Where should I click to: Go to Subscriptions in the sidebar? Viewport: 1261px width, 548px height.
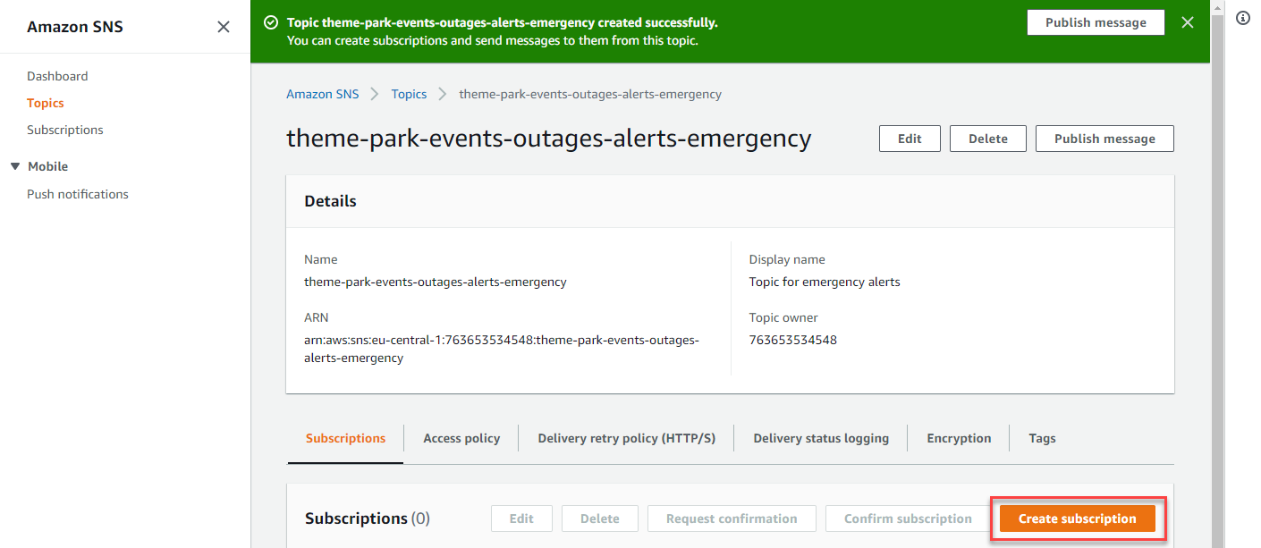click(x=65, y=130)
